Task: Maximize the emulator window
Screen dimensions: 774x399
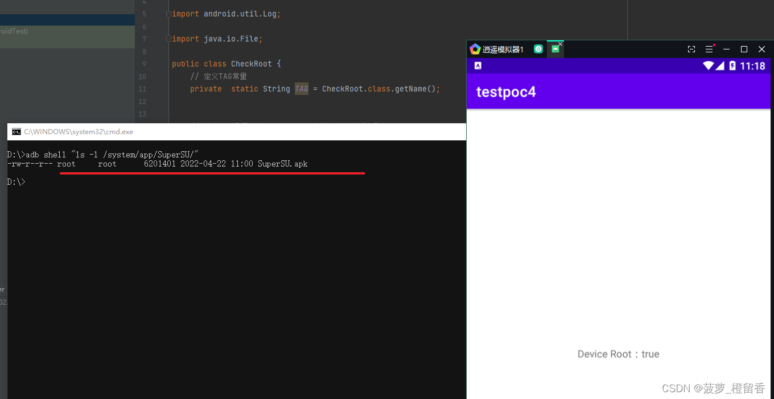Action: click(744, 49)
